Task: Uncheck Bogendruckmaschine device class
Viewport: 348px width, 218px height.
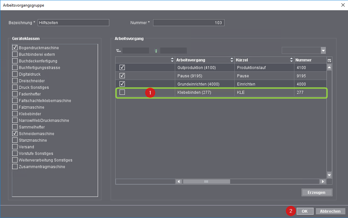Action: coord(15,48)
